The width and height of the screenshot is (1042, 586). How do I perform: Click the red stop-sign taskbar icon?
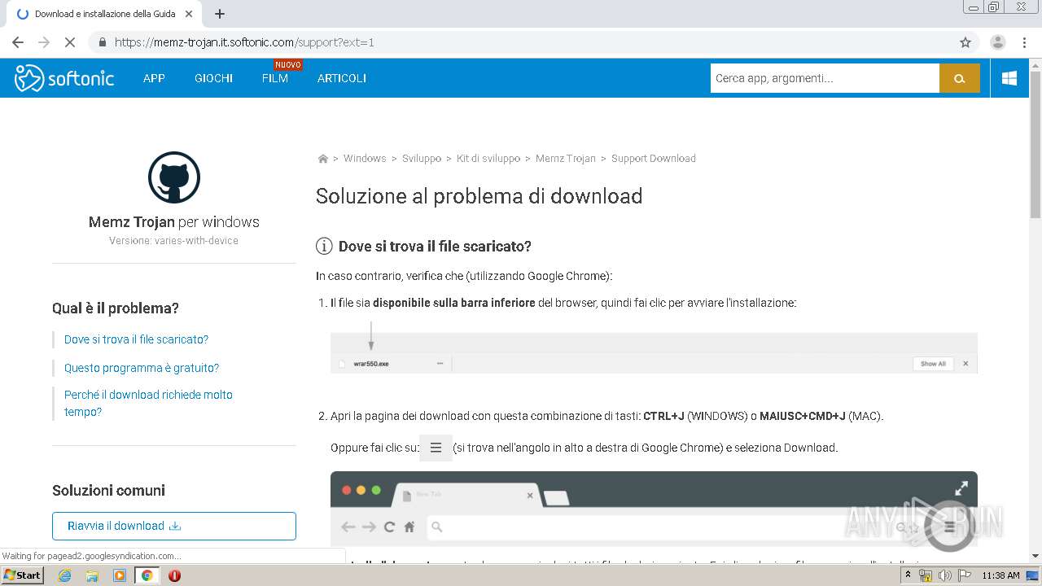(174, 575)
